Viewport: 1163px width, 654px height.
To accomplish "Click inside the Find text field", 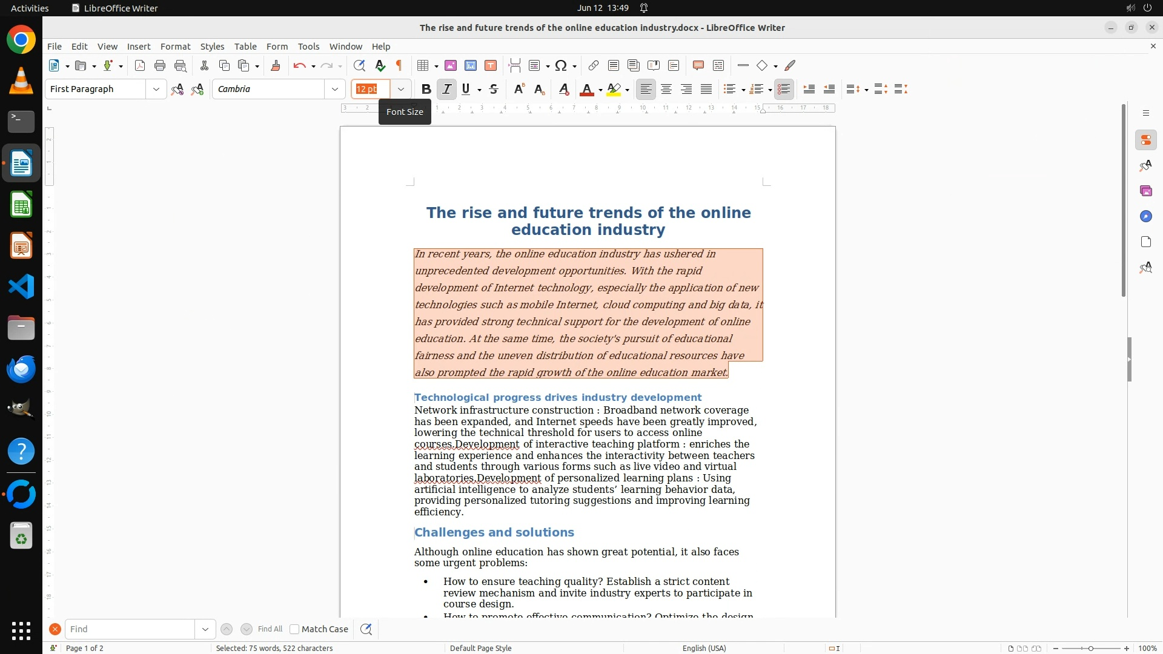I will (130, 629).
